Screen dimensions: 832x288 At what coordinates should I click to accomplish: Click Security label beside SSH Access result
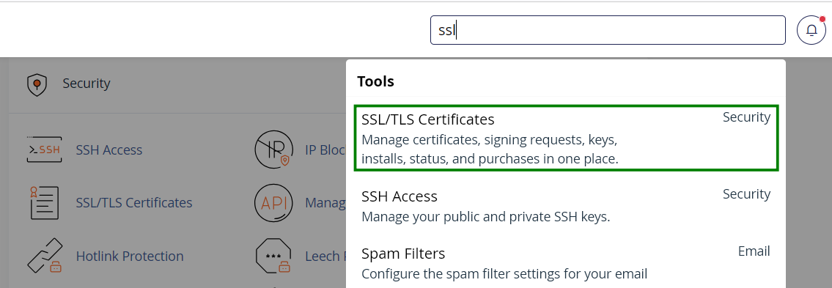click(x=746, y=194)
